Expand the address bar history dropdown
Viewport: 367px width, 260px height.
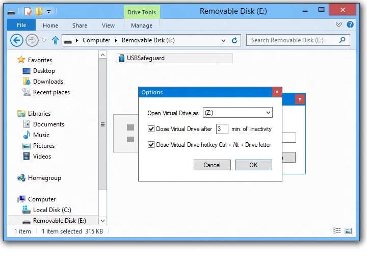[x=224, y=40]
